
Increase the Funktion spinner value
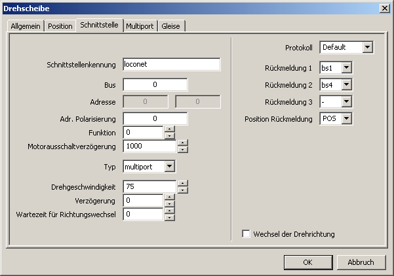pos(169,129)
